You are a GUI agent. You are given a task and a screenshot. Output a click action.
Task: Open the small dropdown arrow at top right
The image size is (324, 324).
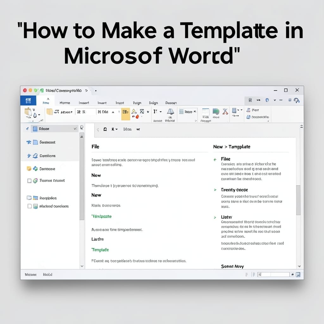tap(275, 100)
